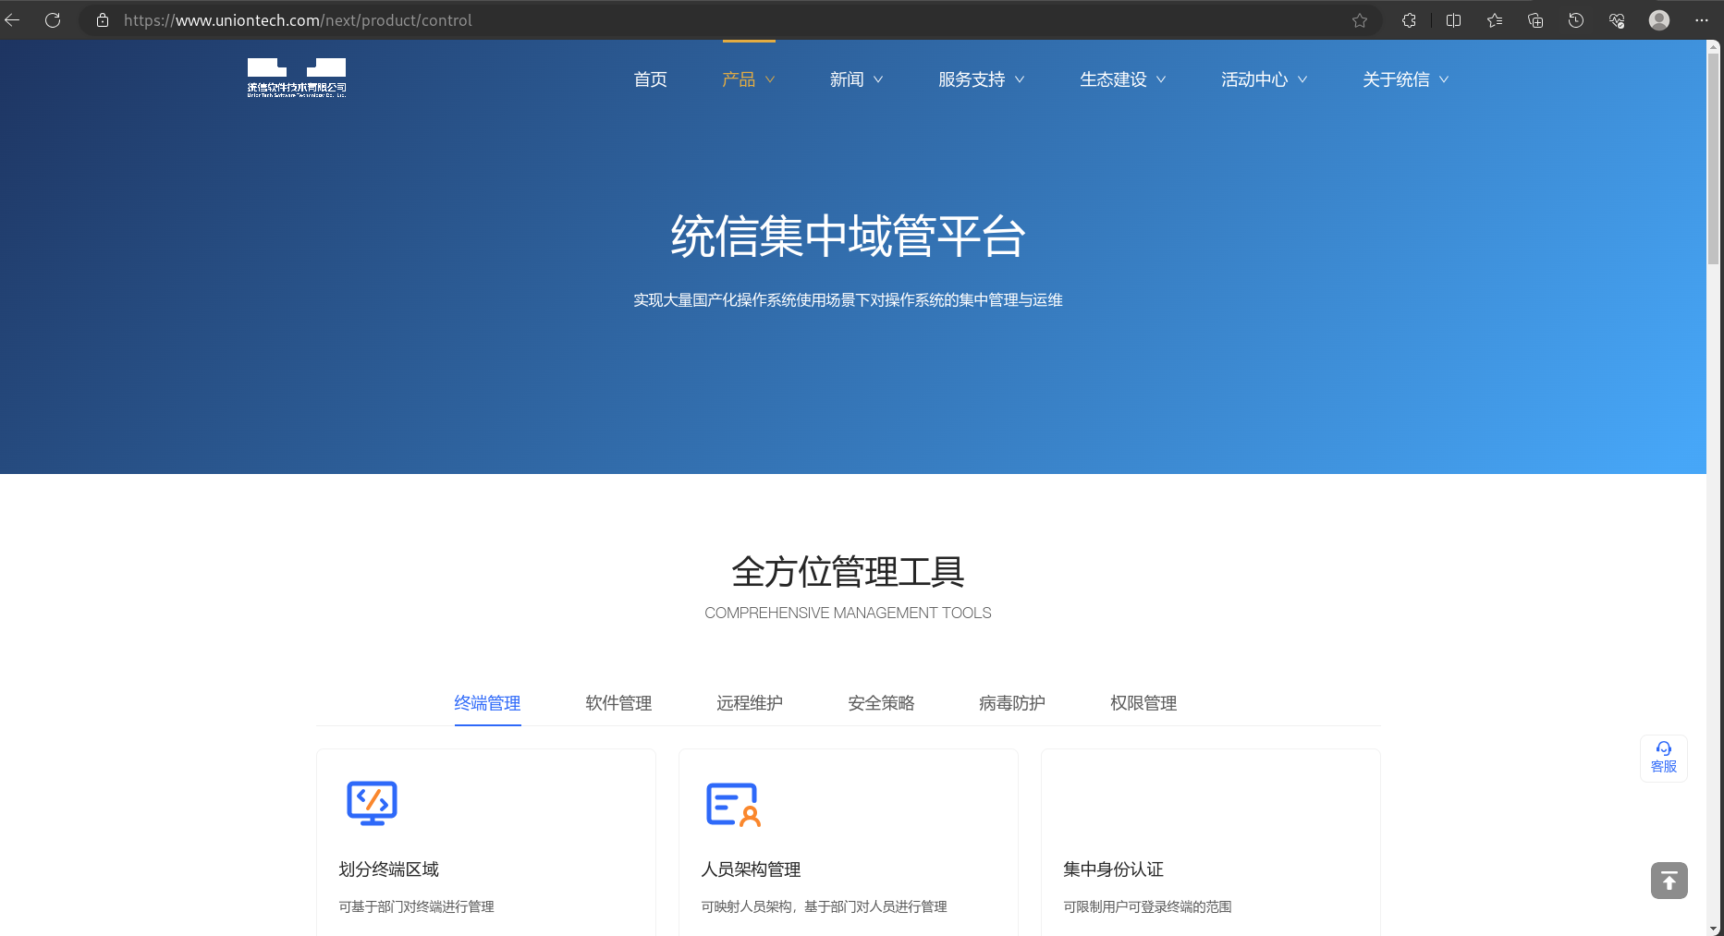Click the 统信集中域管平台 heading
The height and width of the screenshot is (936, 1724).
click(848, 237)
